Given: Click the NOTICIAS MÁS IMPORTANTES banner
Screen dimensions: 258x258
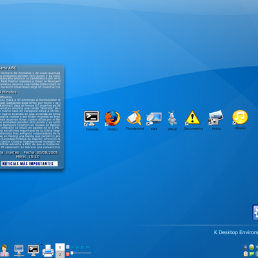Looking at the screenshot, I should coord(29,164).
